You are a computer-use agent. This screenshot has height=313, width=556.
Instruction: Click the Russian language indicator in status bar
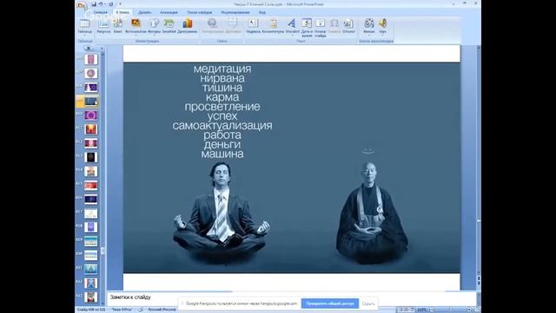[x=162, y=310]
